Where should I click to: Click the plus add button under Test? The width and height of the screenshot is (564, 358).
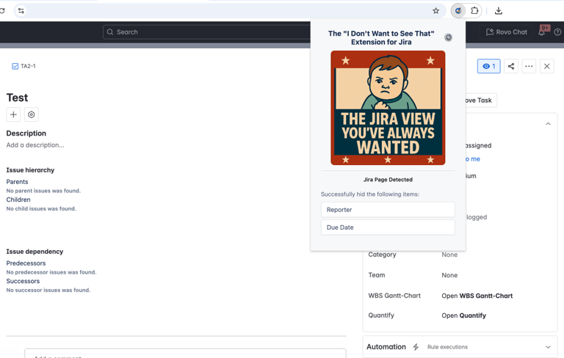[13, 114]
